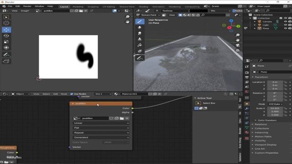The image size is (292, 164).
Task: Select the Annotate tool in image editor toolbar
Action: click(x=6, y=55)
